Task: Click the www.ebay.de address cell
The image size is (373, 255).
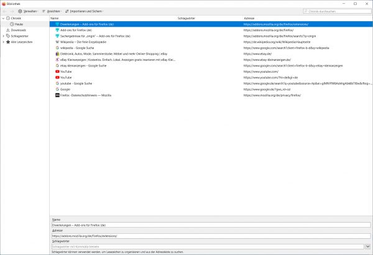Action: [257, 54]
